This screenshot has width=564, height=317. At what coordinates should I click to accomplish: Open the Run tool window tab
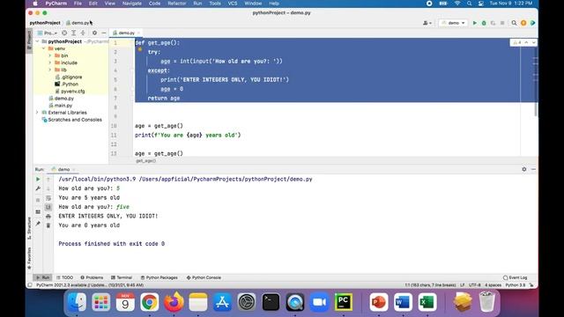(42, 278)
